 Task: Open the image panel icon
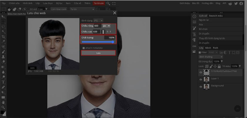click(x=194, y=51)
